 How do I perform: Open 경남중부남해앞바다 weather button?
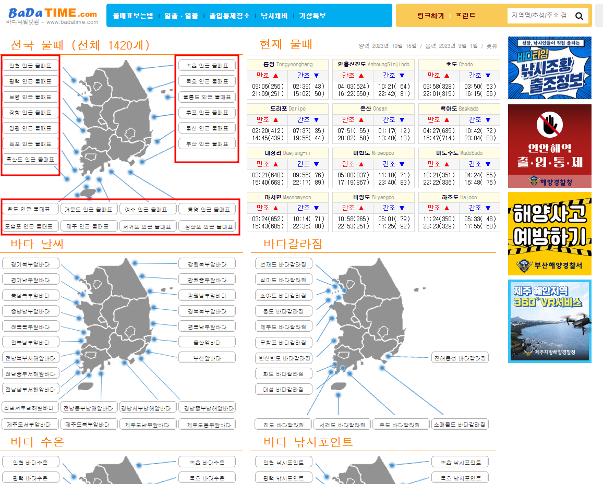pos(207,408)
